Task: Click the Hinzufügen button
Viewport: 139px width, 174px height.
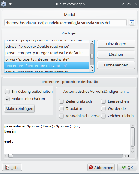Action: pyautogui.click(x=116, y=44)
